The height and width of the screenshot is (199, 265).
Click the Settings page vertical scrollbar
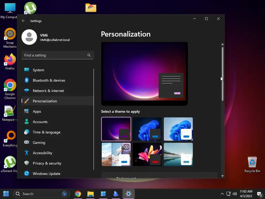tap(222, 74)
